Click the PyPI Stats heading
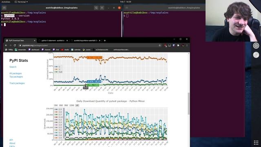Viewport: 261px width, 147px height. (x=19, y=60)
